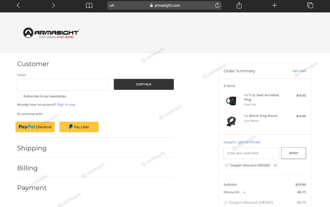This screenshot has width=330, height=207.
Task: Open the bookmarks book icon
Action: click(x=89, y=5)
